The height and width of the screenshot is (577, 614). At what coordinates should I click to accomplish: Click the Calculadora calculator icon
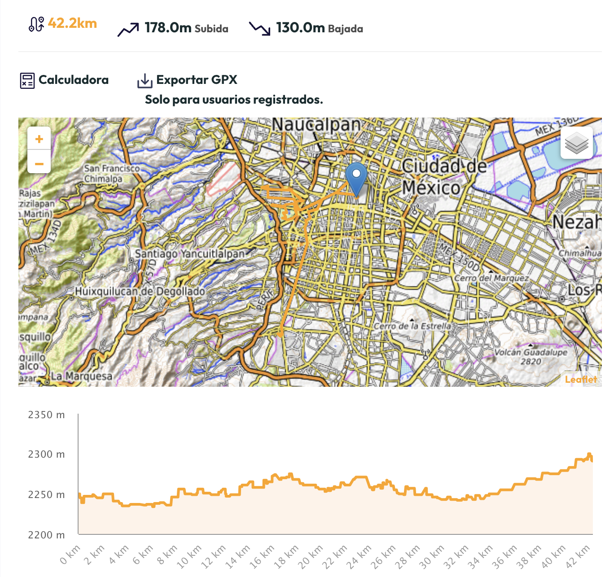27,81
